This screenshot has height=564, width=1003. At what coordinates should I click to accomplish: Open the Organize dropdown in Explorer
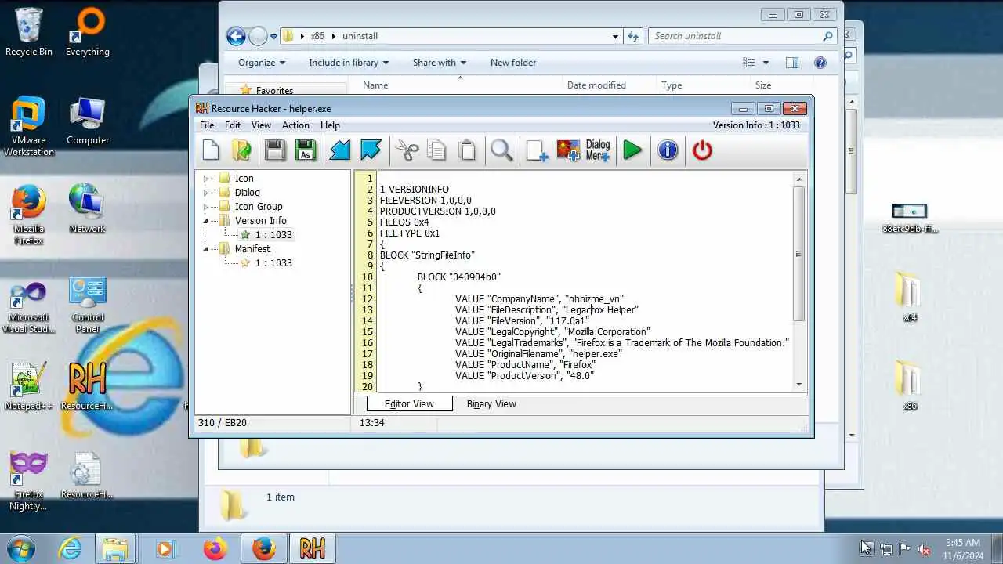click(262, 63)
